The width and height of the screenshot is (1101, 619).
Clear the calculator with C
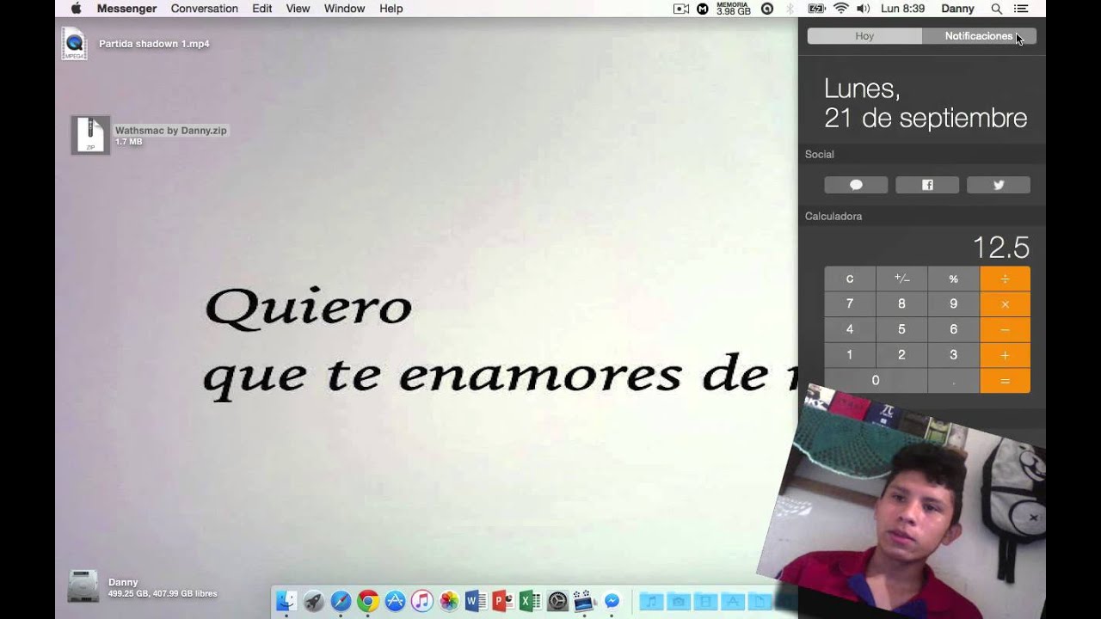(x=850, y=279)
